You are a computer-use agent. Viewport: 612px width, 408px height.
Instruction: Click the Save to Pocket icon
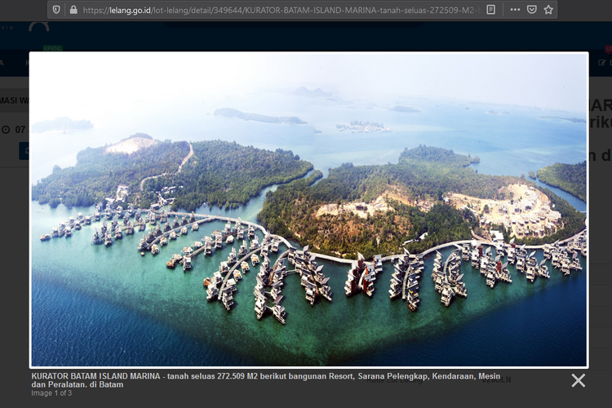531,10
